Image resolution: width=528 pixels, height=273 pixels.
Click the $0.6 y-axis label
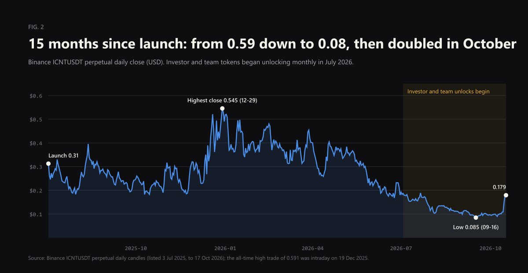pos(37,96)
